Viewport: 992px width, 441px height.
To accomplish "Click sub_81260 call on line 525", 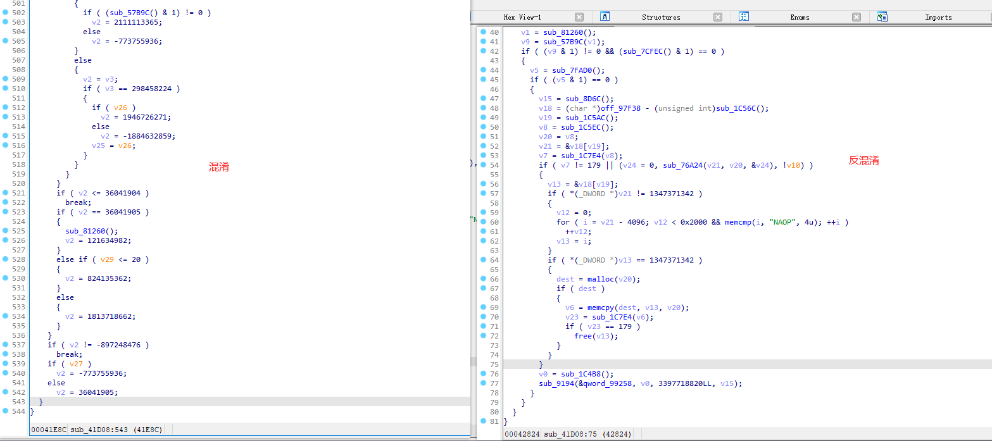I will coord(87,231).
